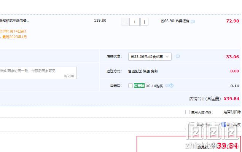The image size is (242, 152).
Task: Click the seller message text box
Action: [38, 73]
